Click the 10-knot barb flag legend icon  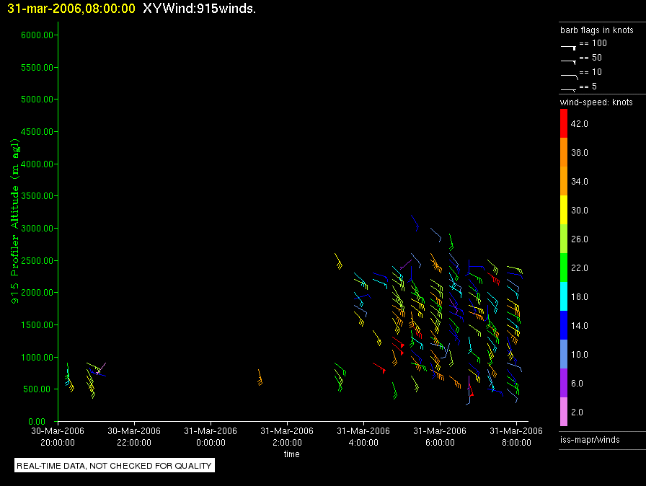569,75
